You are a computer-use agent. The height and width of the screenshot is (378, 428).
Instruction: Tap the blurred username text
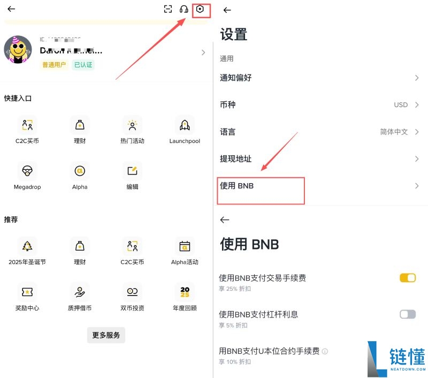(x=71, y=50)
